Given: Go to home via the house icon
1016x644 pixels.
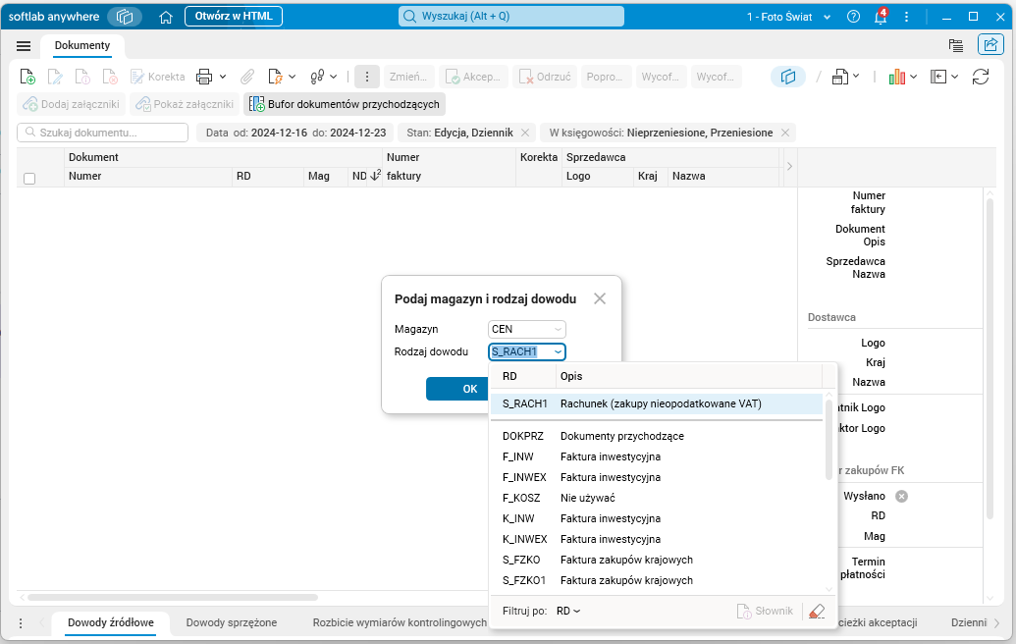Looking at the screenshot, I should pos(166,17).
